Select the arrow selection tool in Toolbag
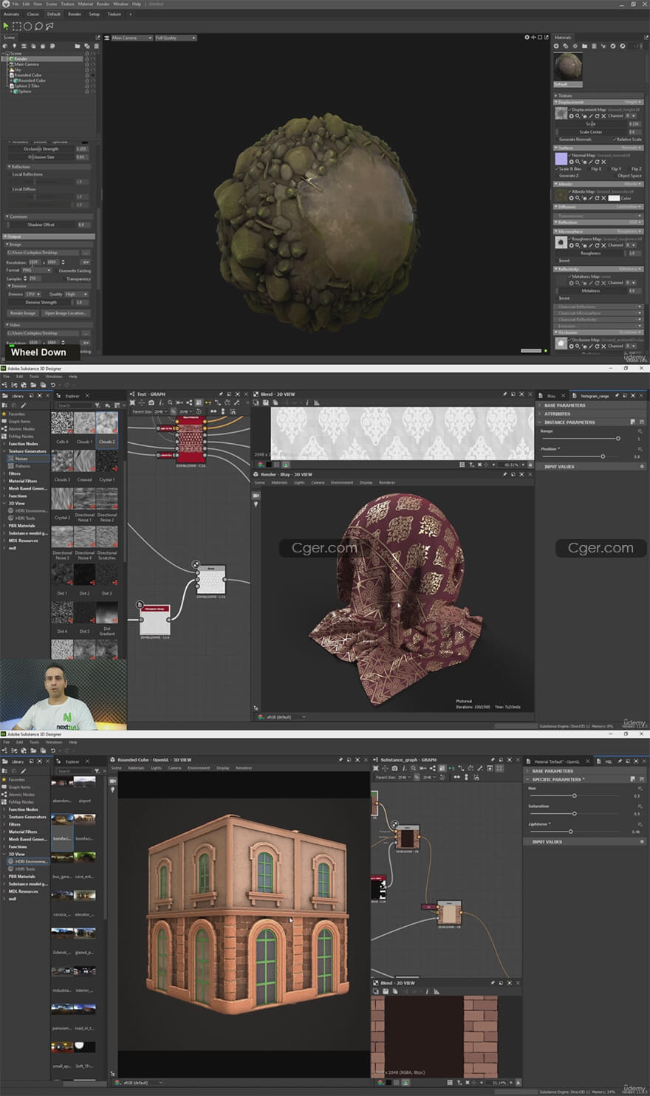 click(x=6, y=26)
